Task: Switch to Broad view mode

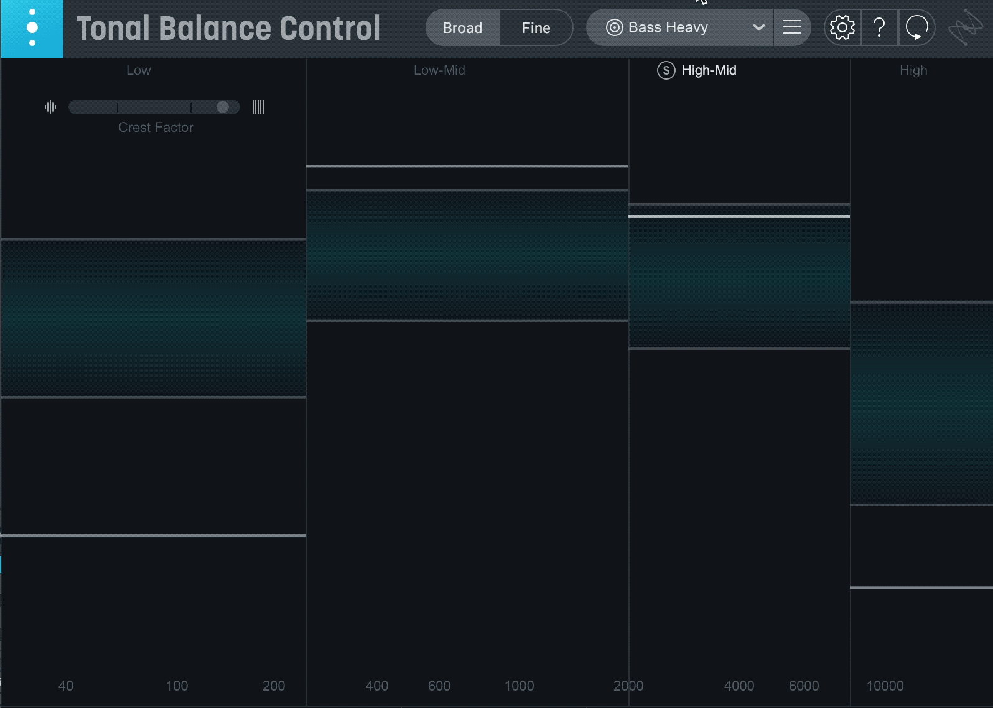Action: (x=462, y=27)
